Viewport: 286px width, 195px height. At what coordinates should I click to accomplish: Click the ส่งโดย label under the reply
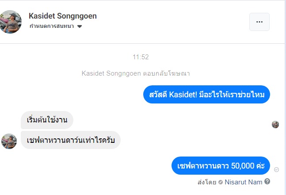point(207,182)
